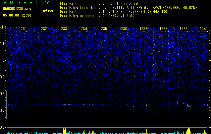Screen dimensions: 211x134
Task: Click the 0.7 kHz axis label
Action: 3,111
